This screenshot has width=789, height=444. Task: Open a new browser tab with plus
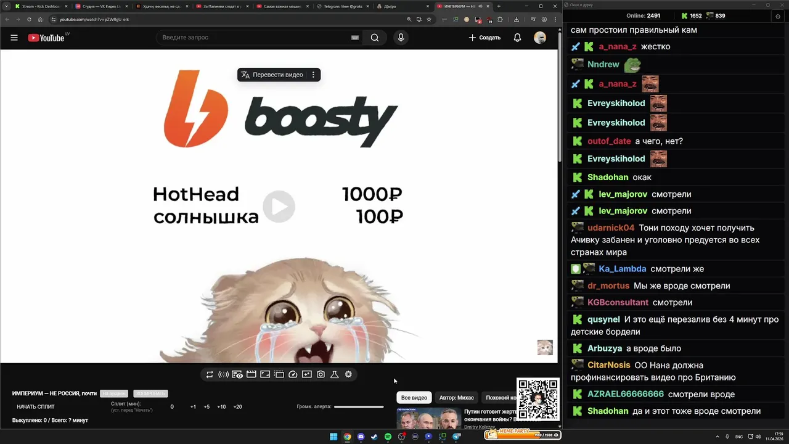coord(499,6)
